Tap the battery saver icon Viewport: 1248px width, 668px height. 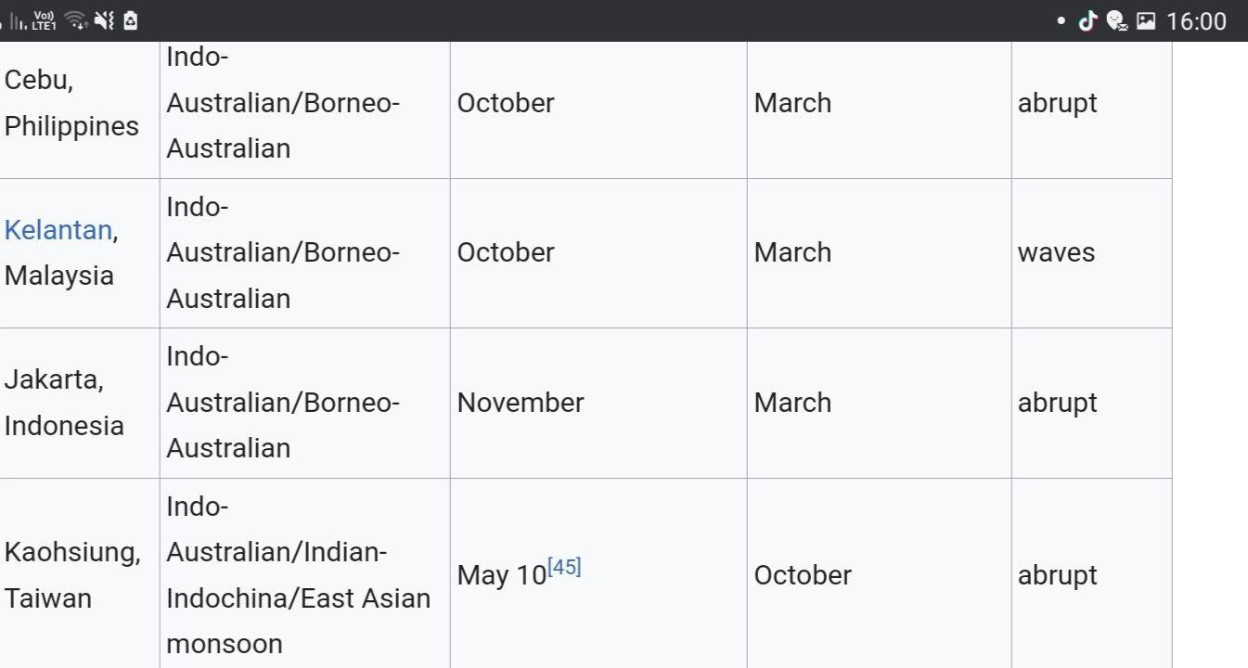pyautogui.click(x=130, y=20)
